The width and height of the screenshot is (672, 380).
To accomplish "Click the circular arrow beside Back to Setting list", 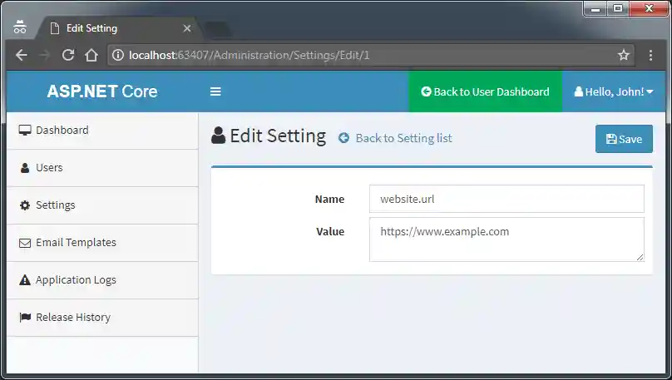I will click(x=343, y=138).
